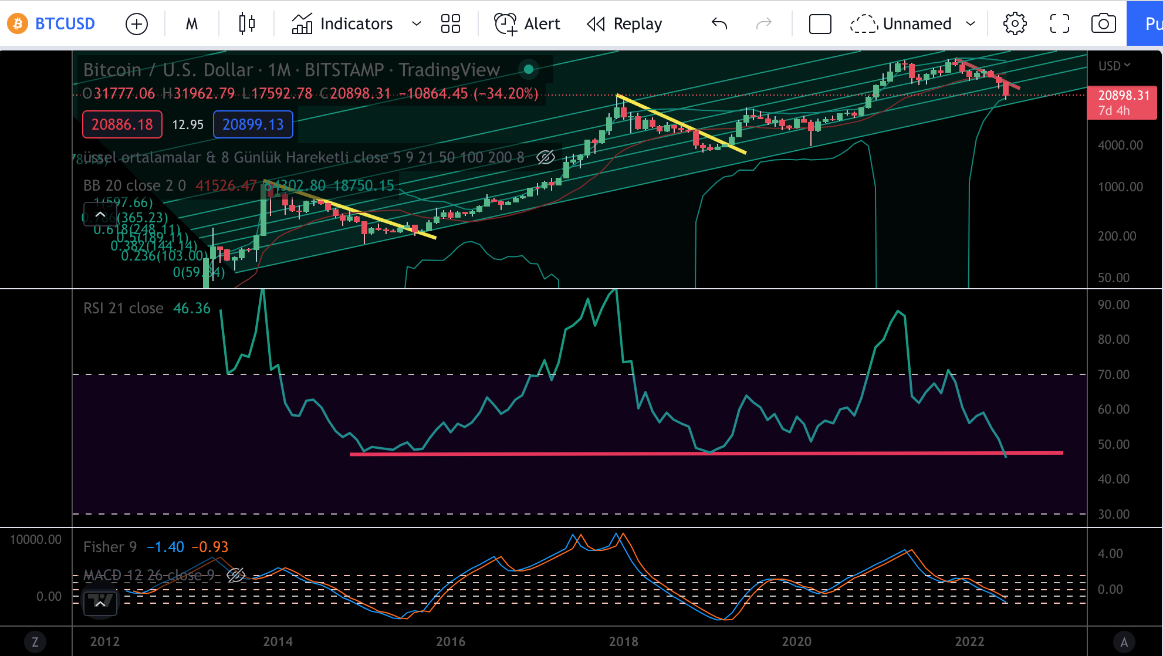Open chart settings gear
Screen dimensions: 1163x656
[x=1015, y=24]
